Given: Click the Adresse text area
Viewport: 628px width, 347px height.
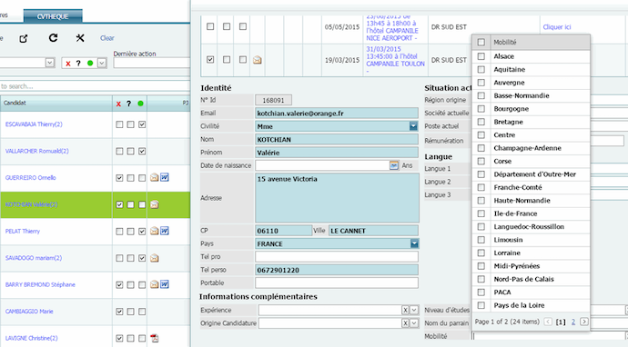Looking at the screenshot, I should (337, 198).
